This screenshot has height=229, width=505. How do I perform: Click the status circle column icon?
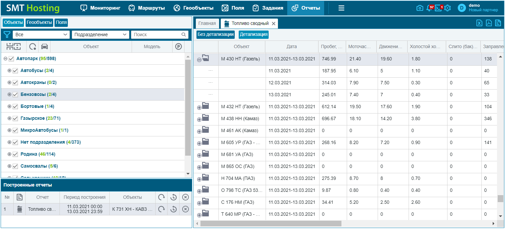(x=33, y=47)
